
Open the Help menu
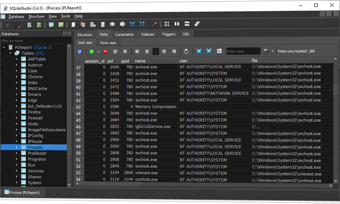pyautogui.click(x=78, y=16)
